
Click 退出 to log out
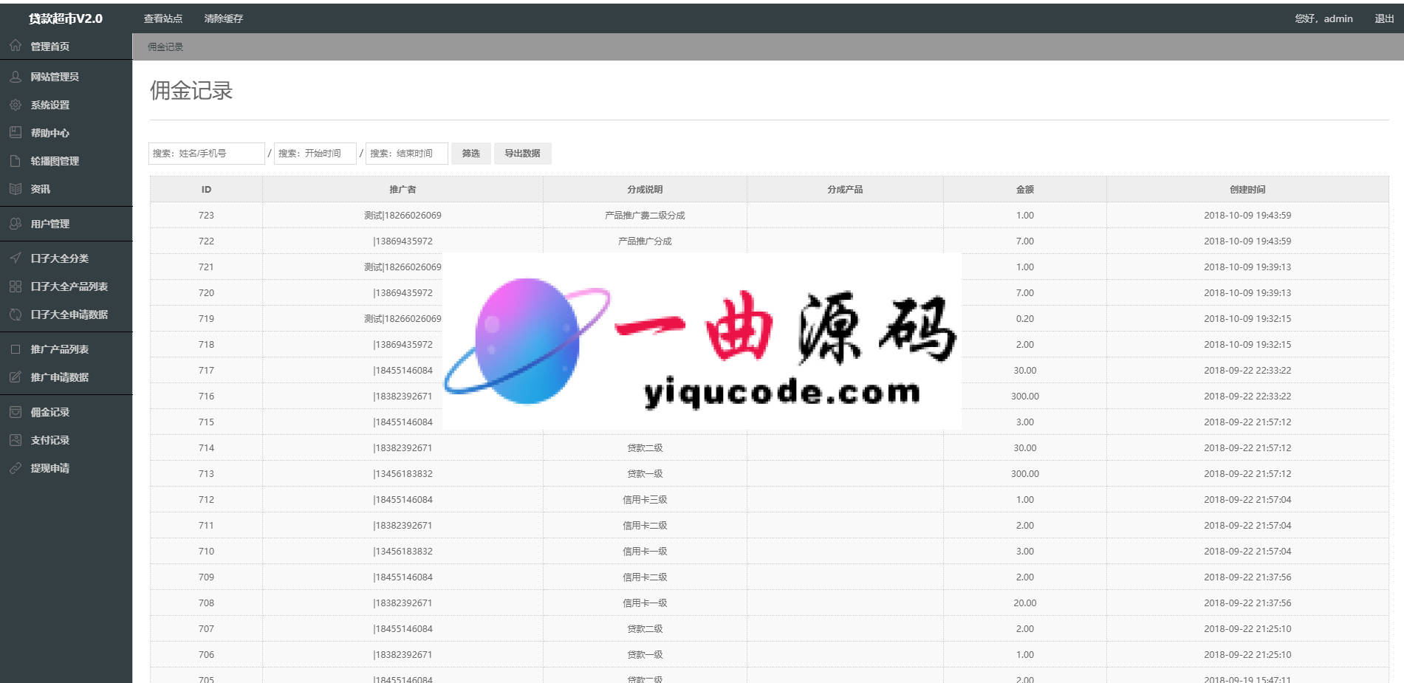click(x=1384, y=18)
